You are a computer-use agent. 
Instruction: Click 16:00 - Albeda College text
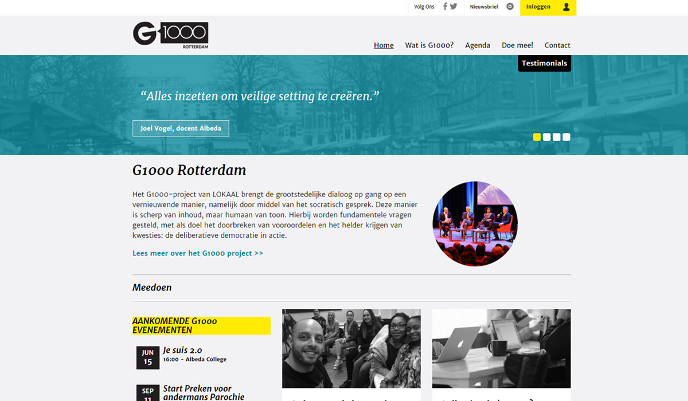(194, 360)
